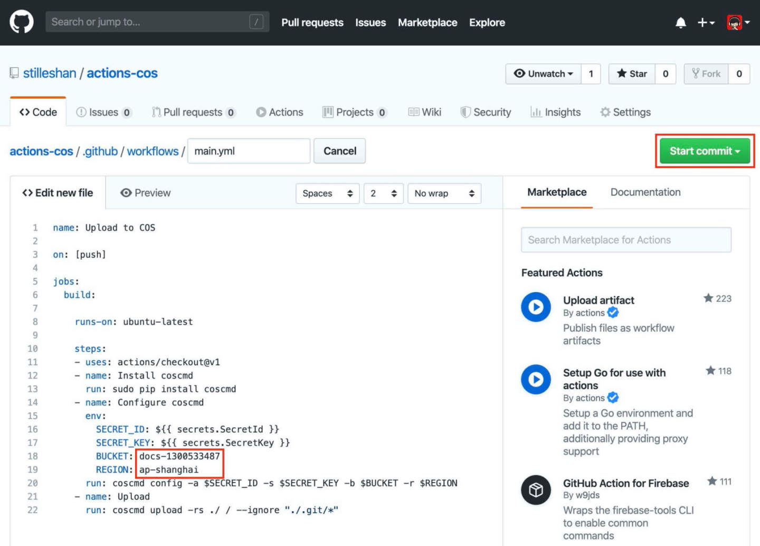Open the GitHub home logo
760x546 pixels.
point(22,22)
